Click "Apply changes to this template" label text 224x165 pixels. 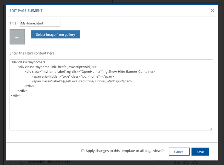[x=125, y=151]
